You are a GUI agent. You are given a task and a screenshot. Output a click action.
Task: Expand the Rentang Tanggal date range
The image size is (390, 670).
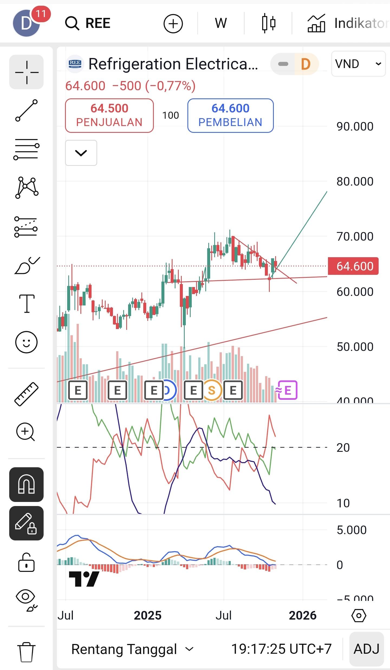click(x=132, y=649)
